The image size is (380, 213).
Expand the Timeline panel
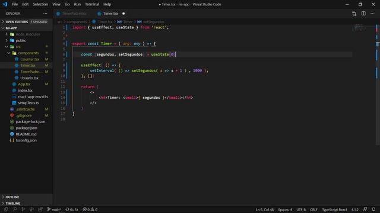[x=26, y=204]
